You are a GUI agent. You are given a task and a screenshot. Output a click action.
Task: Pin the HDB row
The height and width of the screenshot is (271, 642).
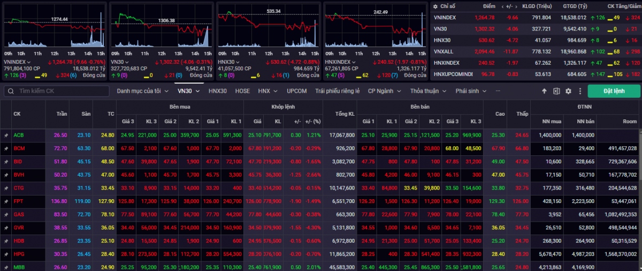[x=6, y=240]
